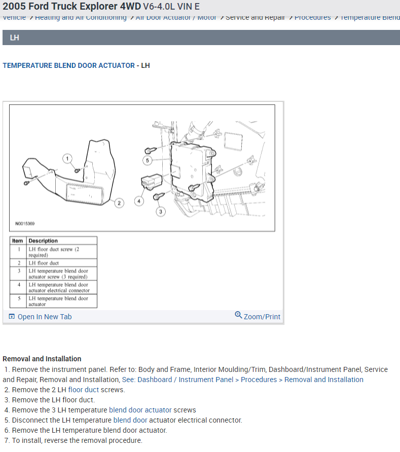The image size is (400, 452).
Task: Select the 2005 Ford Truck Explorer 4WD title
Action: (x=72, y=7)
